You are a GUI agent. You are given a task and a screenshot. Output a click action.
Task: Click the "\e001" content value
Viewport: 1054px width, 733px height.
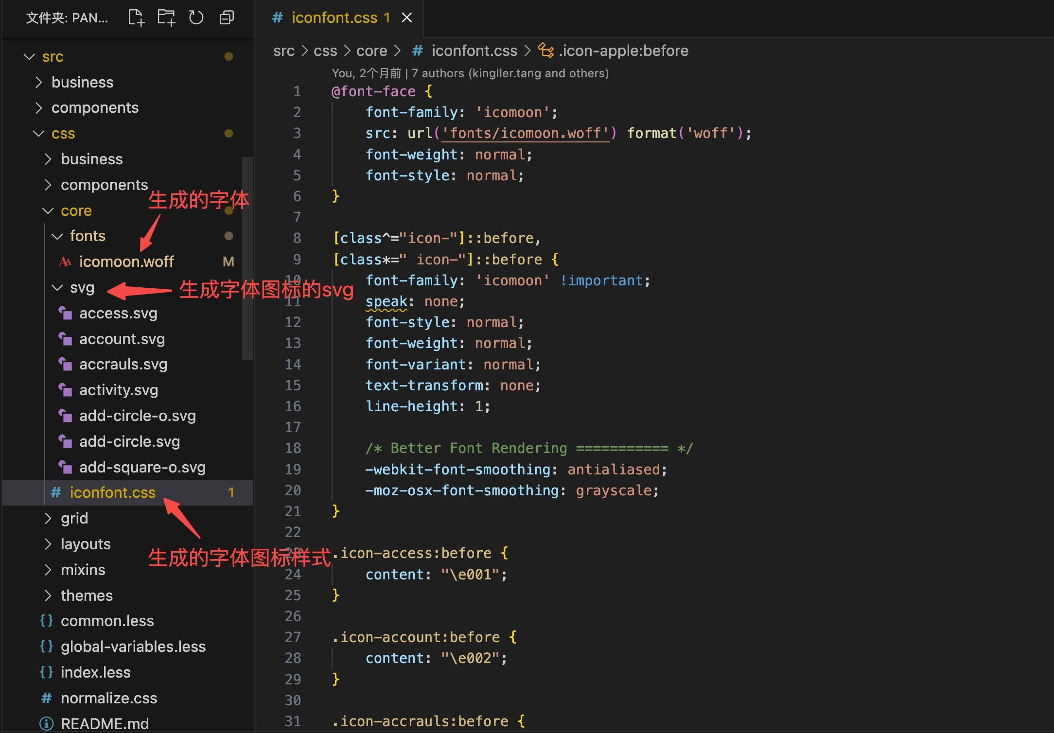click(470, 575)
